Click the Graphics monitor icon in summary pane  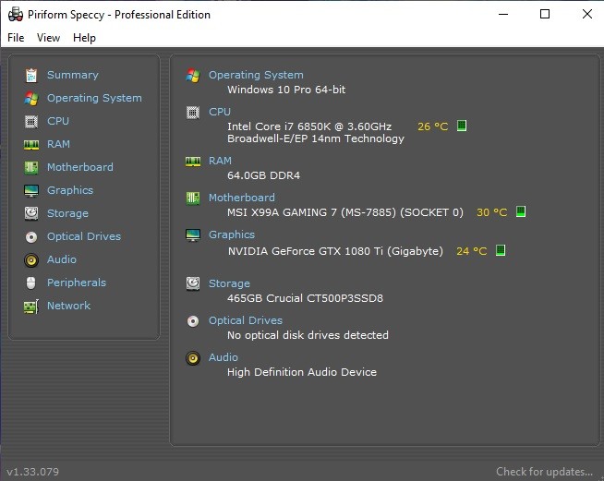[193, 234]
